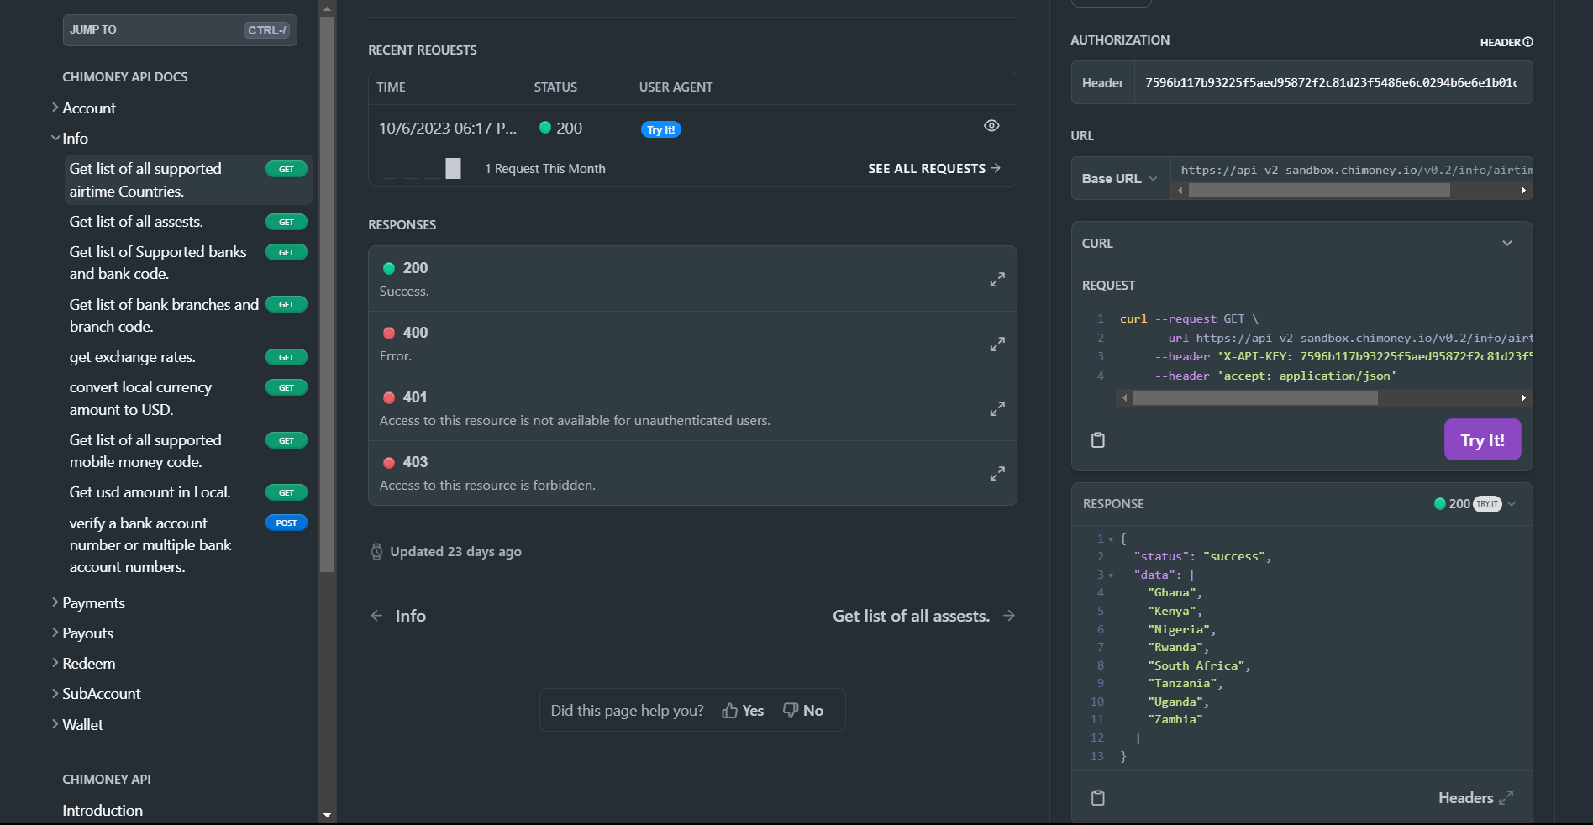The width and height of the screenshot is (1593, 825).
Task: Expand the Payouts section
Action: tap(82, 633)
